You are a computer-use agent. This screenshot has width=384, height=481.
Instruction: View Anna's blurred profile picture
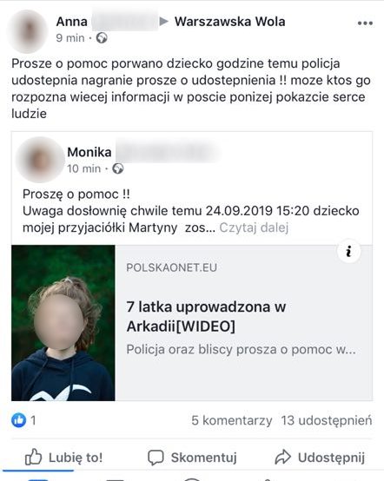point(28,31)
